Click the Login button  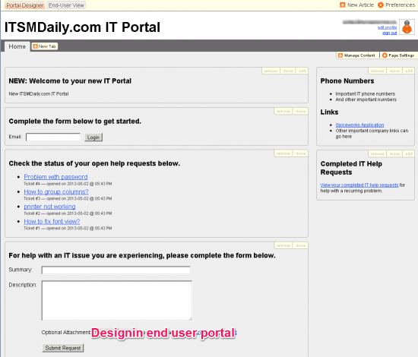tap(93, 137)
